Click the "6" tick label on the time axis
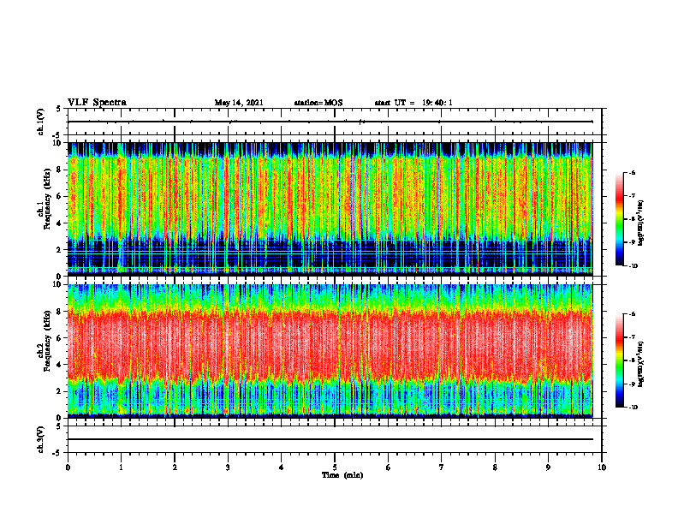Screen dimensions: 678x524 pos(389,467)
